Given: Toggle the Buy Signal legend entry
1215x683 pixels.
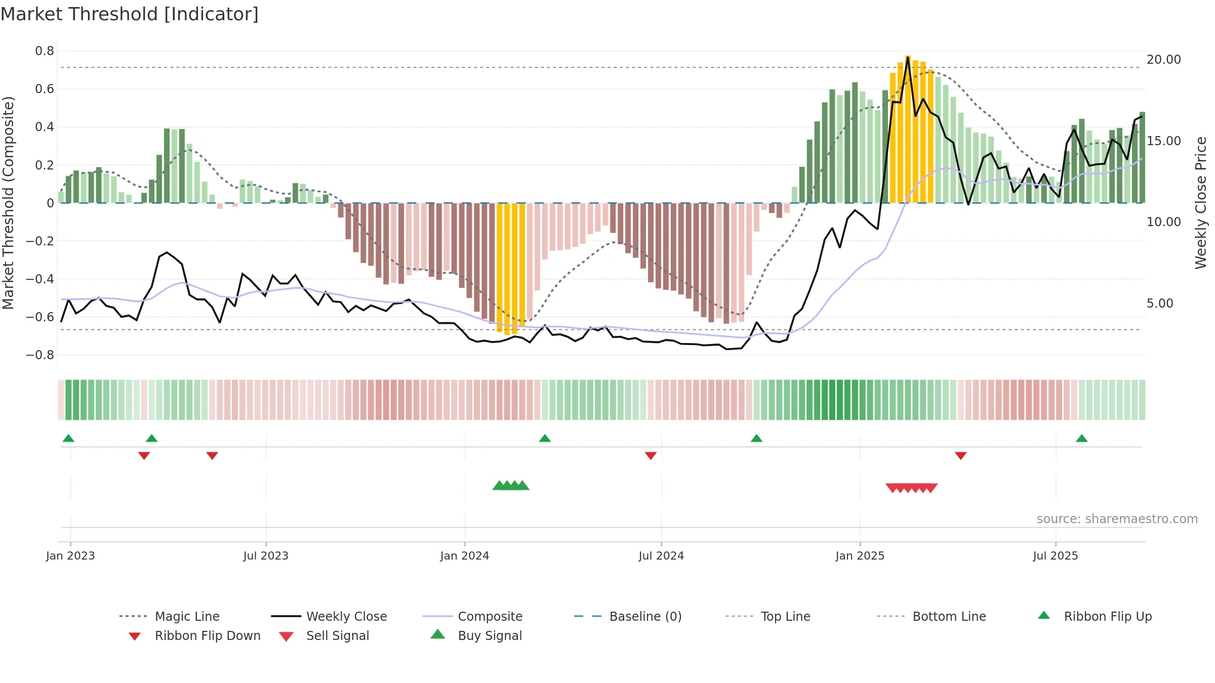Looking at the screenshot, I should point(476,635).
